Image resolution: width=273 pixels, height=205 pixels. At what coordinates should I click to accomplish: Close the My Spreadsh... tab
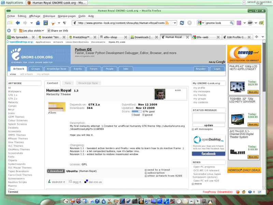point(33,37)
